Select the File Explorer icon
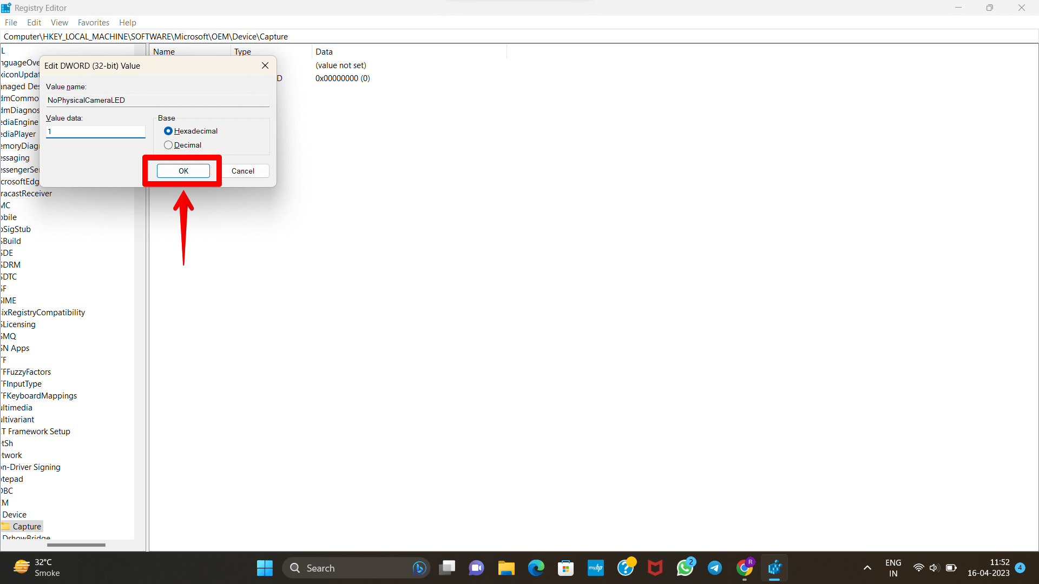The width and height of the screenshot is (1039, 584). point(506,568)
